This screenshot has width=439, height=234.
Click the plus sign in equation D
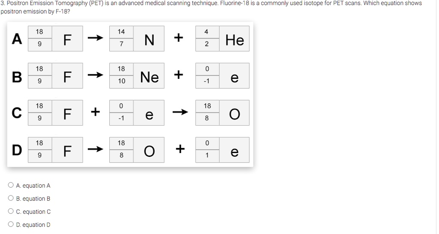pyautogui.click(x=180, y=149)
